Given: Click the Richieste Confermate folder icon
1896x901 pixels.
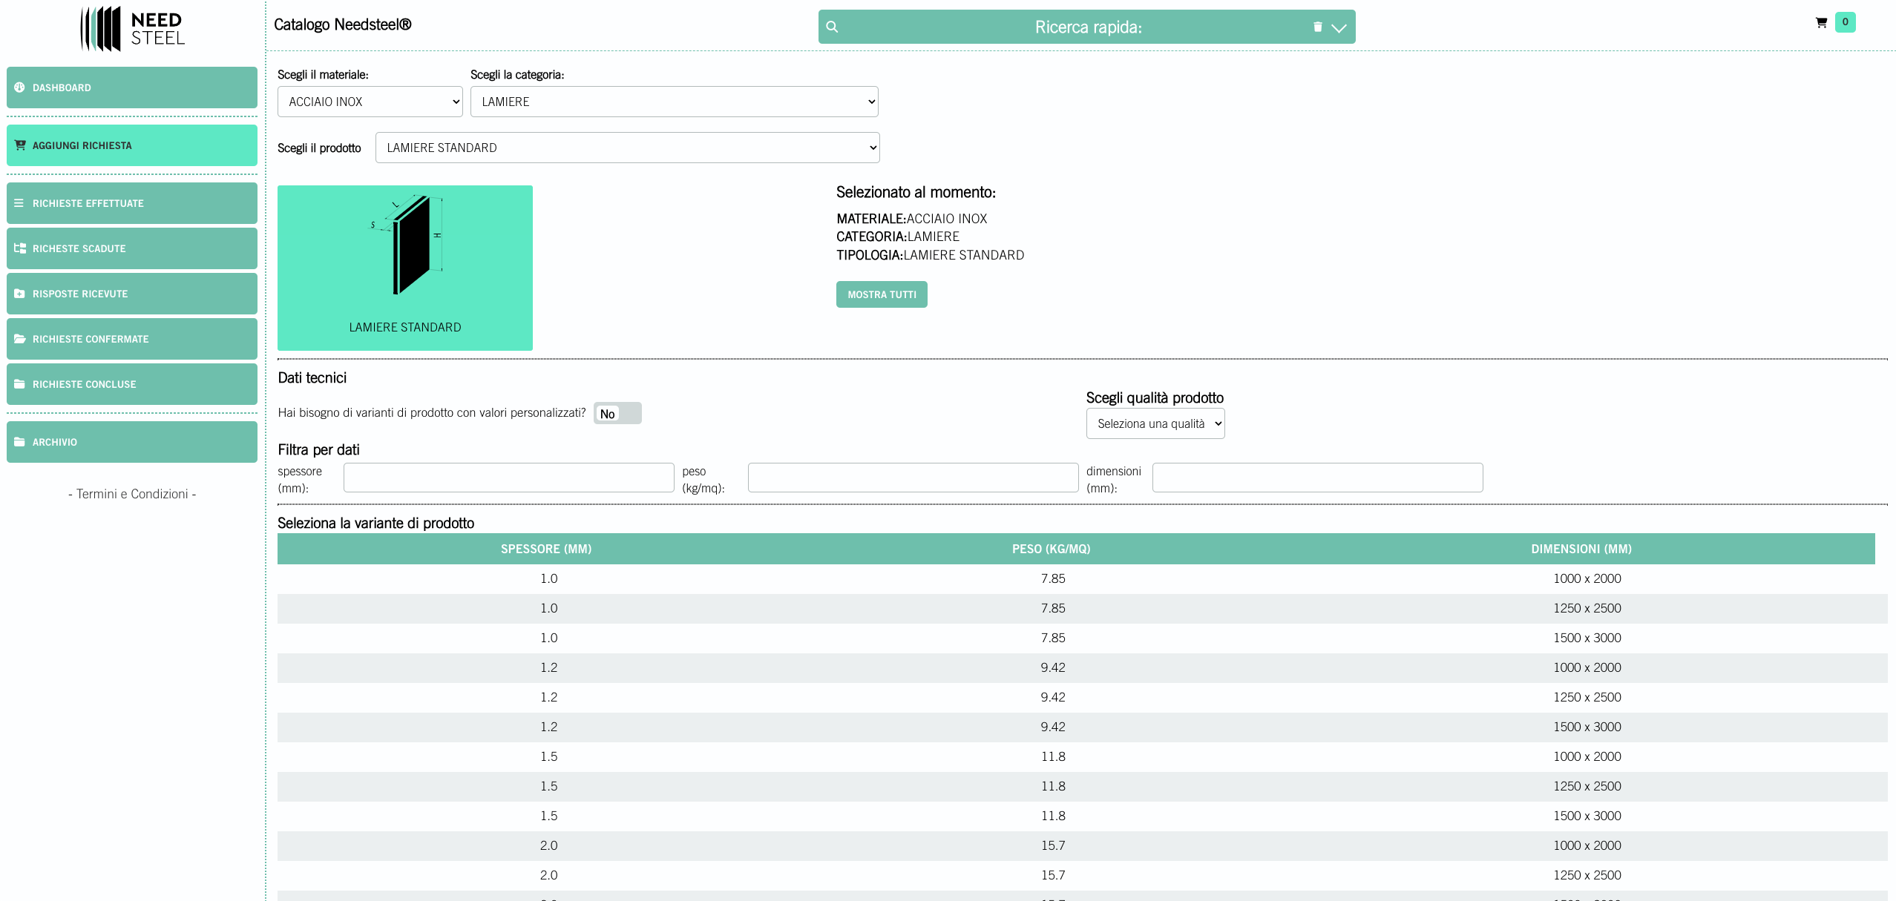Looking at the screenshot, I should tap(19, 339).
